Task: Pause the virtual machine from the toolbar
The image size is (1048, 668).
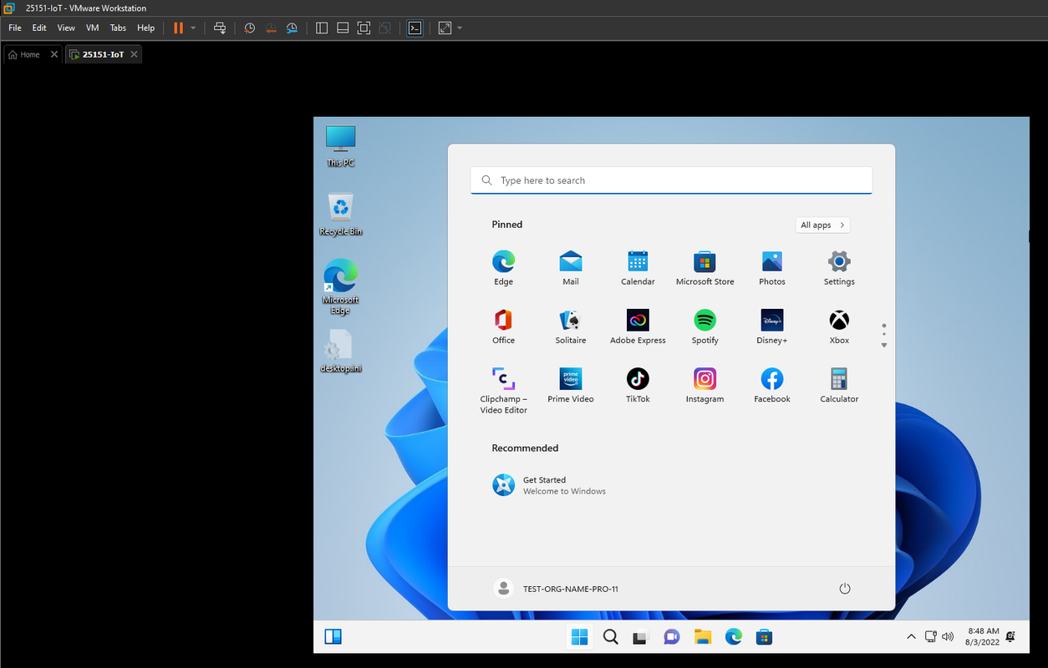Action: click(x=178, y=28)
